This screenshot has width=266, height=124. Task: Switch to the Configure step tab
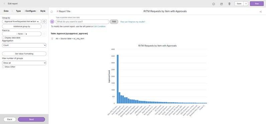pos(30,11)
